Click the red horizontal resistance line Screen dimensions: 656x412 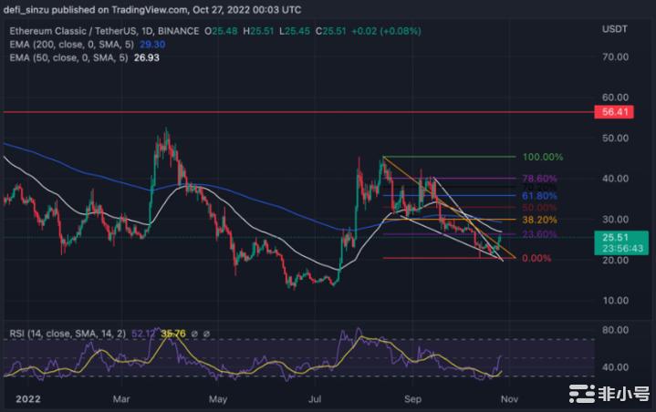click(x=274, y=113)
